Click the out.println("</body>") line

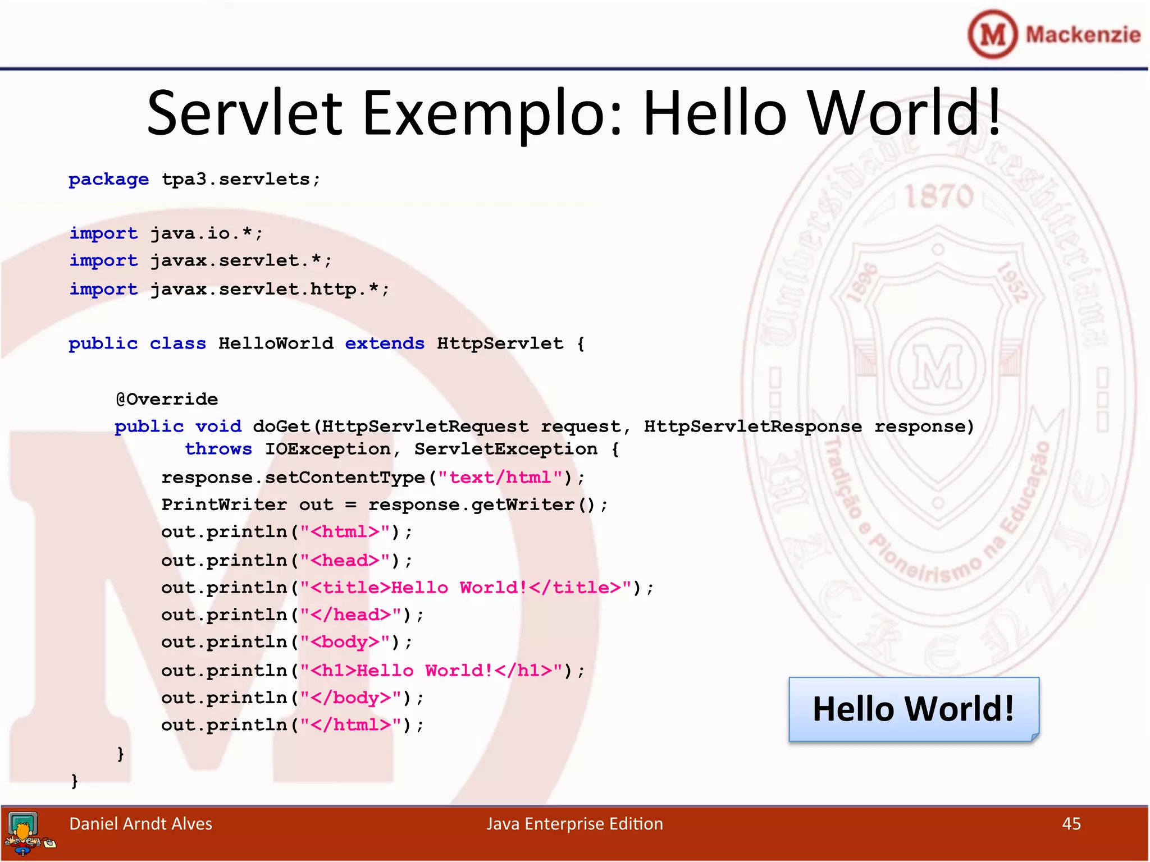tap(293, 698)
